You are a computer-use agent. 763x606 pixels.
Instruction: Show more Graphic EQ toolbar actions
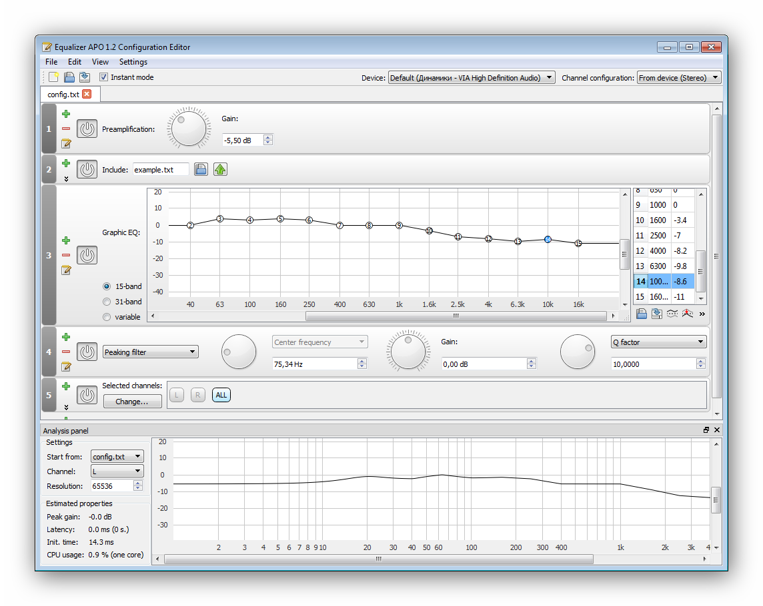point(702,314)
